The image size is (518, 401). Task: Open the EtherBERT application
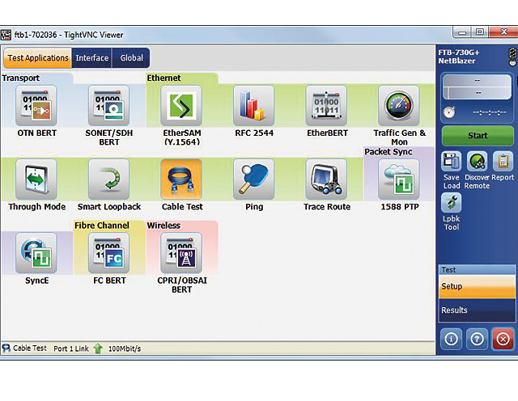tap(326, 106)
